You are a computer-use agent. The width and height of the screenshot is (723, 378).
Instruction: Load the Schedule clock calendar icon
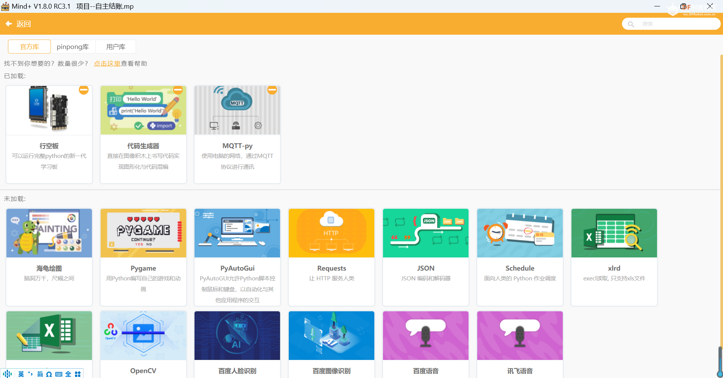pyautogui.click(x=520, y=233)
